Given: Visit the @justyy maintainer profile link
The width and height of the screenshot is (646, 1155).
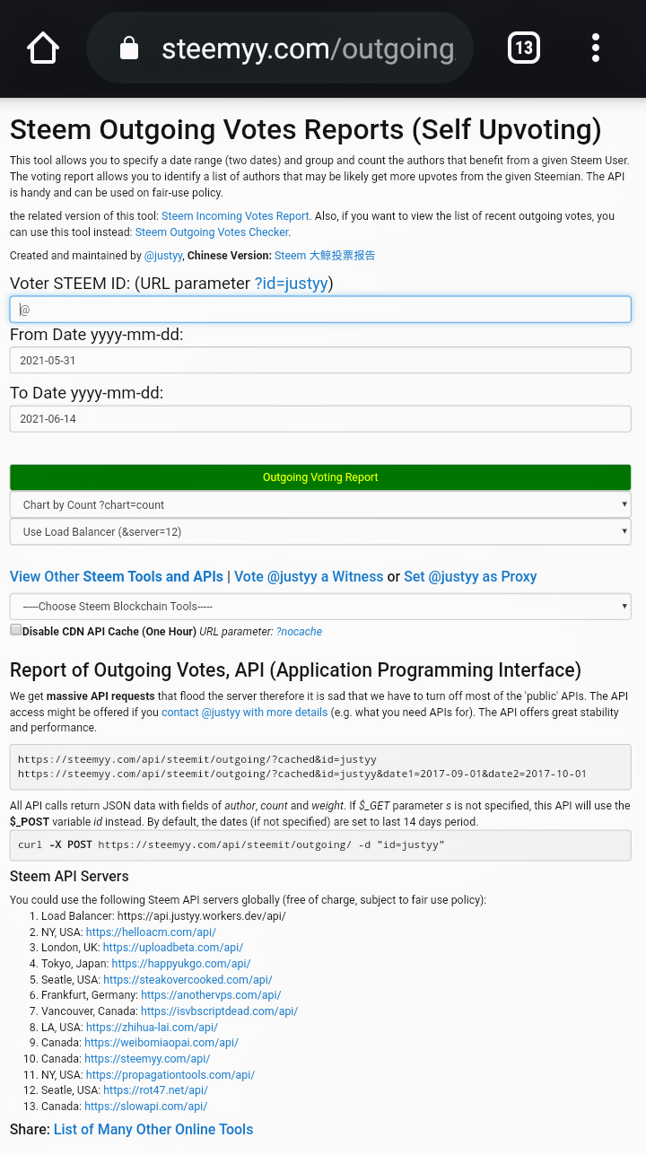Looking at the screenshot, I should [164, 256].
